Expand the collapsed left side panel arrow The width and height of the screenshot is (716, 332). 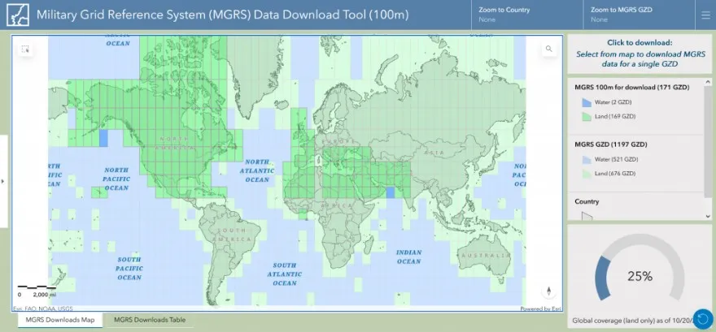(3, 180)
